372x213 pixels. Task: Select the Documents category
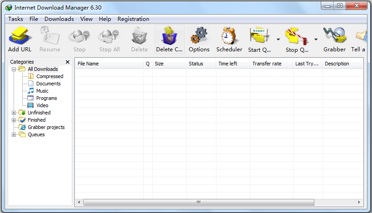click(x=49, y=84)
